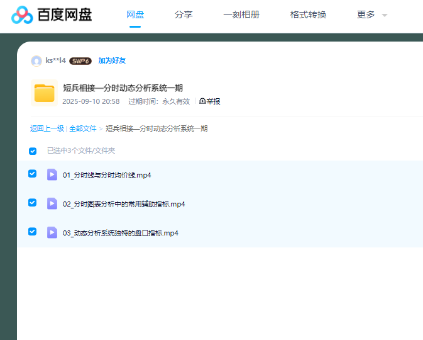Switch to the 网盘 tab
Viewport: 423px width, 340px height.
(135, 14)
